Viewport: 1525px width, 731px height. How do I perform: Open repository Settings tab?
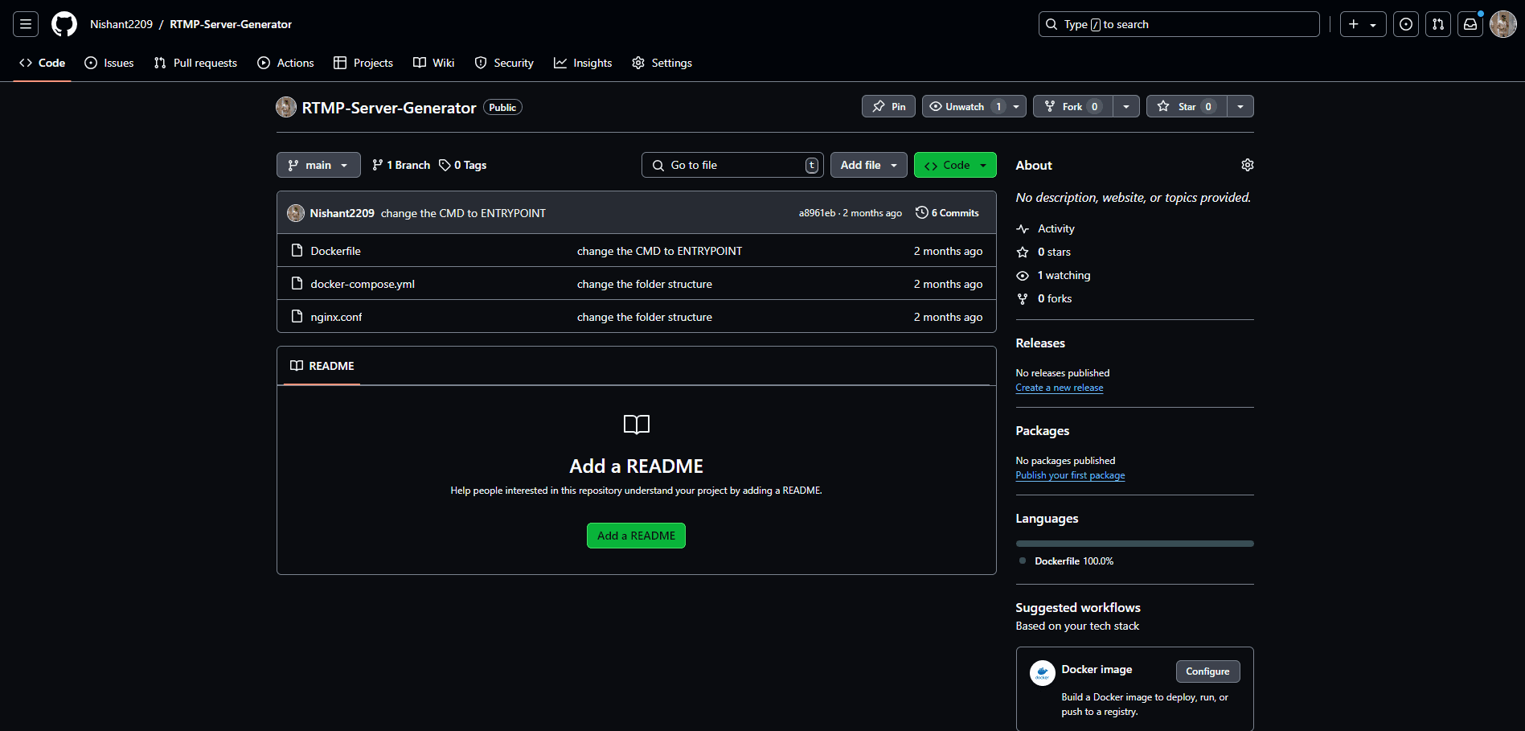pyautogui.click(x=662, y=63)
